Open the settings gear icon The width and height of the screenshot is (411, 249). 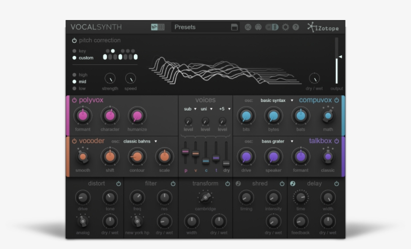[x=285, y=27]
